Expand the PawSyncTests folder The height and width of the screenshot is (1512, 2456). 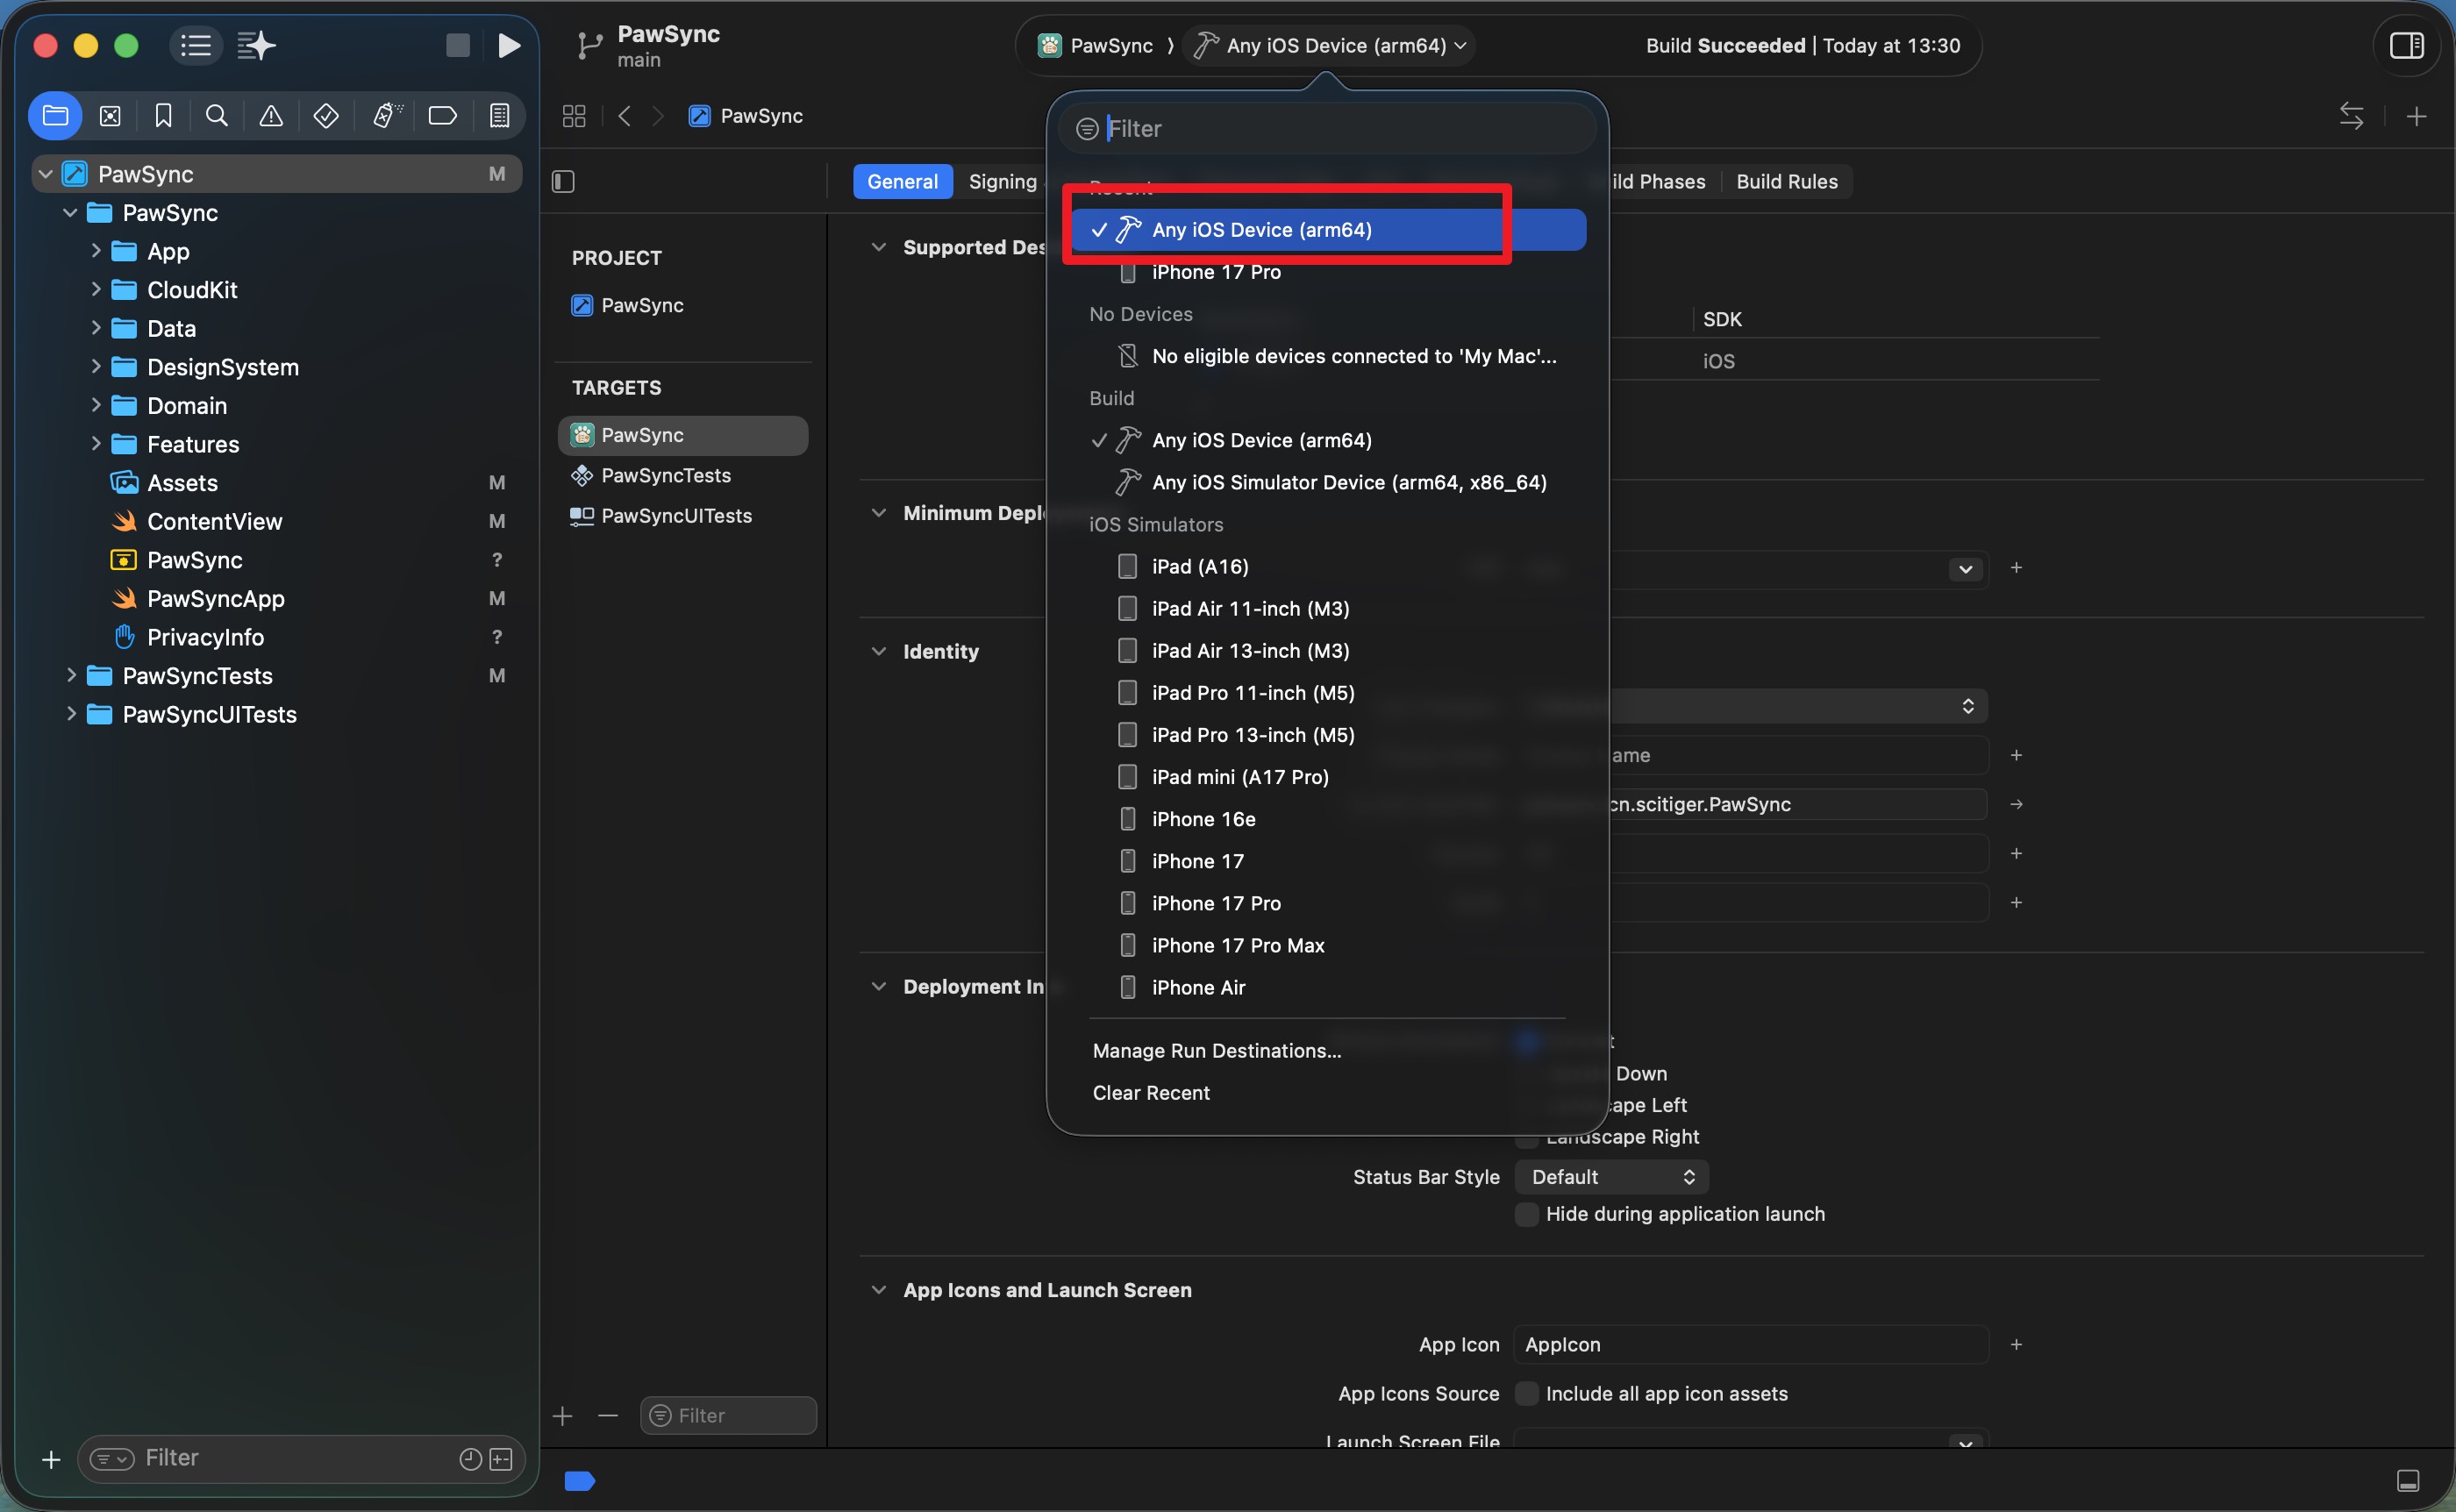click(x=71, y=676)
